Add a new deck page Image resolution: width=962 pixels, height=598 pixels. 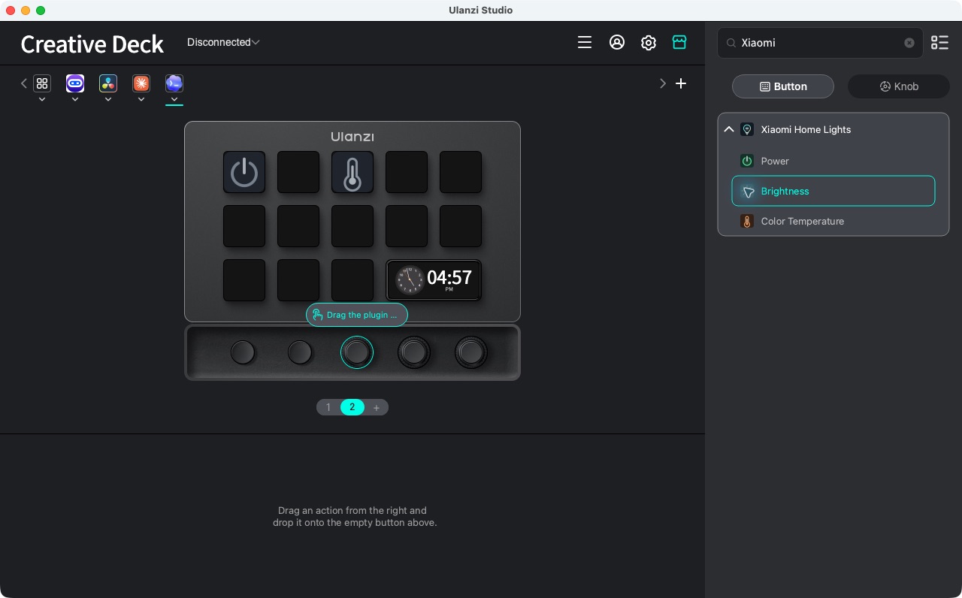click(377, 407)
